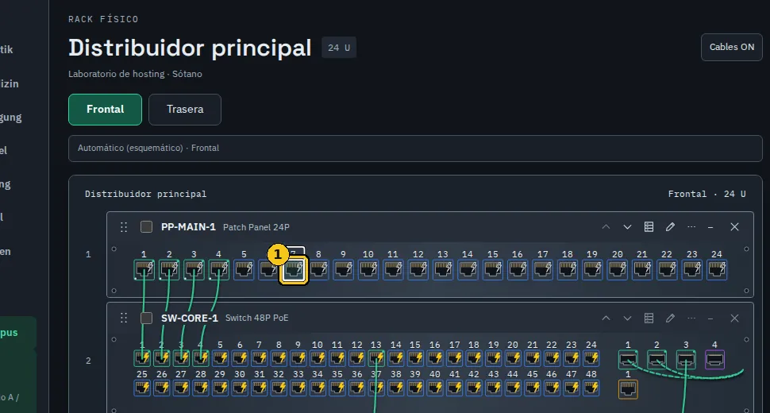
Task: Open sidebar item ending in izin
Action: click(x=10, y=83)
